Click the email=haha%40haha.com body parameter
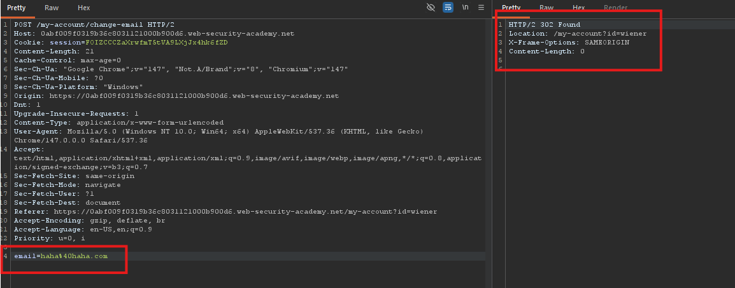735x288 pixels. point(61,256)
